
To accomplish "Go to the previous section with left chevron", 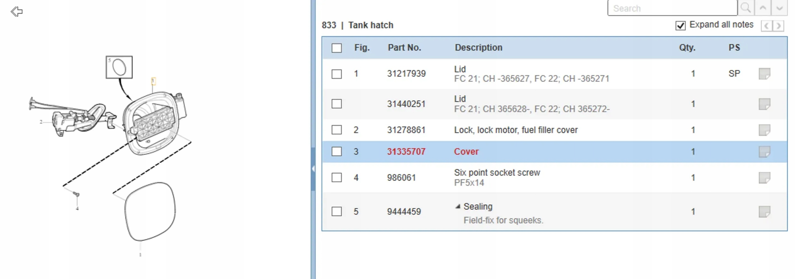I will click(x=766, y=26).
